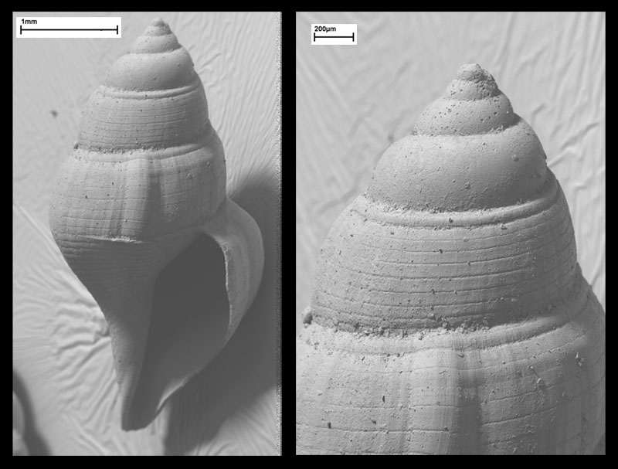Screen dimensions: 618x469
Task: Click the 200µm scale bar line
Action: [334, 37]
